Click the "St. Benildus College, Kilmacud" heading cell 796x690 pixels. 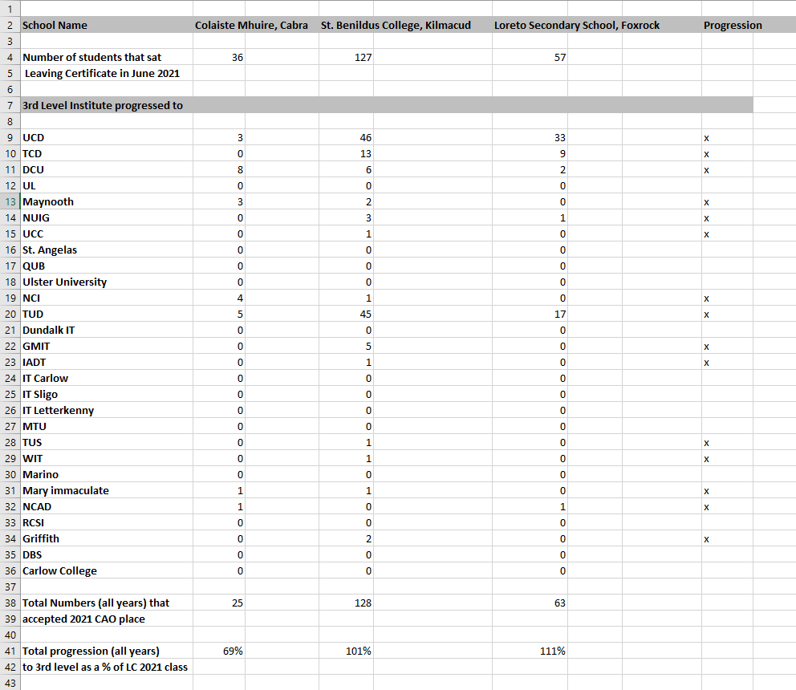(396, 25)
